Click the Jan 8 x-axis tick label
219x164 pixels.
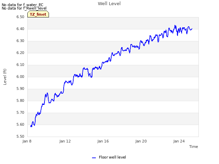[x=27, y=141]
